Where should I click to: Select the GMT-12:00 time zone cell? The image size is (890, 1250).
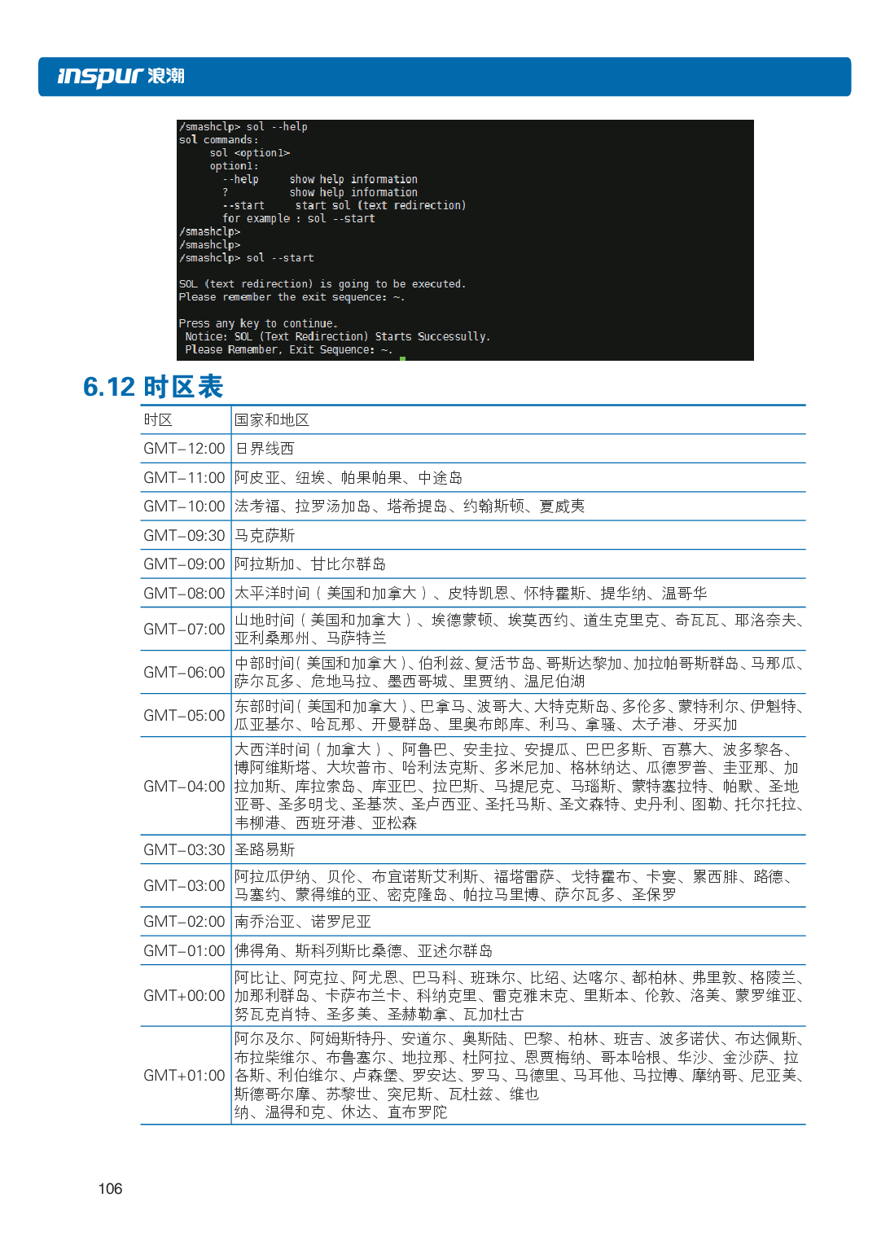tap(184, 449)
